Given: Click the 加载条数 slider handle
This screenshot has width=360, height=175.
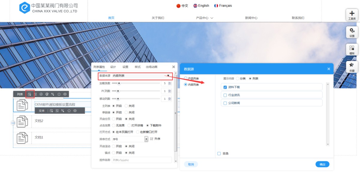Looking at the screenshot, I should [119, 83].
